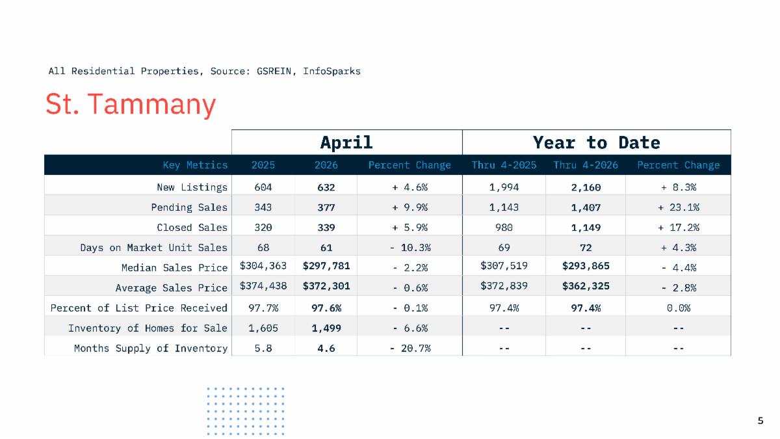Click the blue dotted pattern graphic

[246, 410]
